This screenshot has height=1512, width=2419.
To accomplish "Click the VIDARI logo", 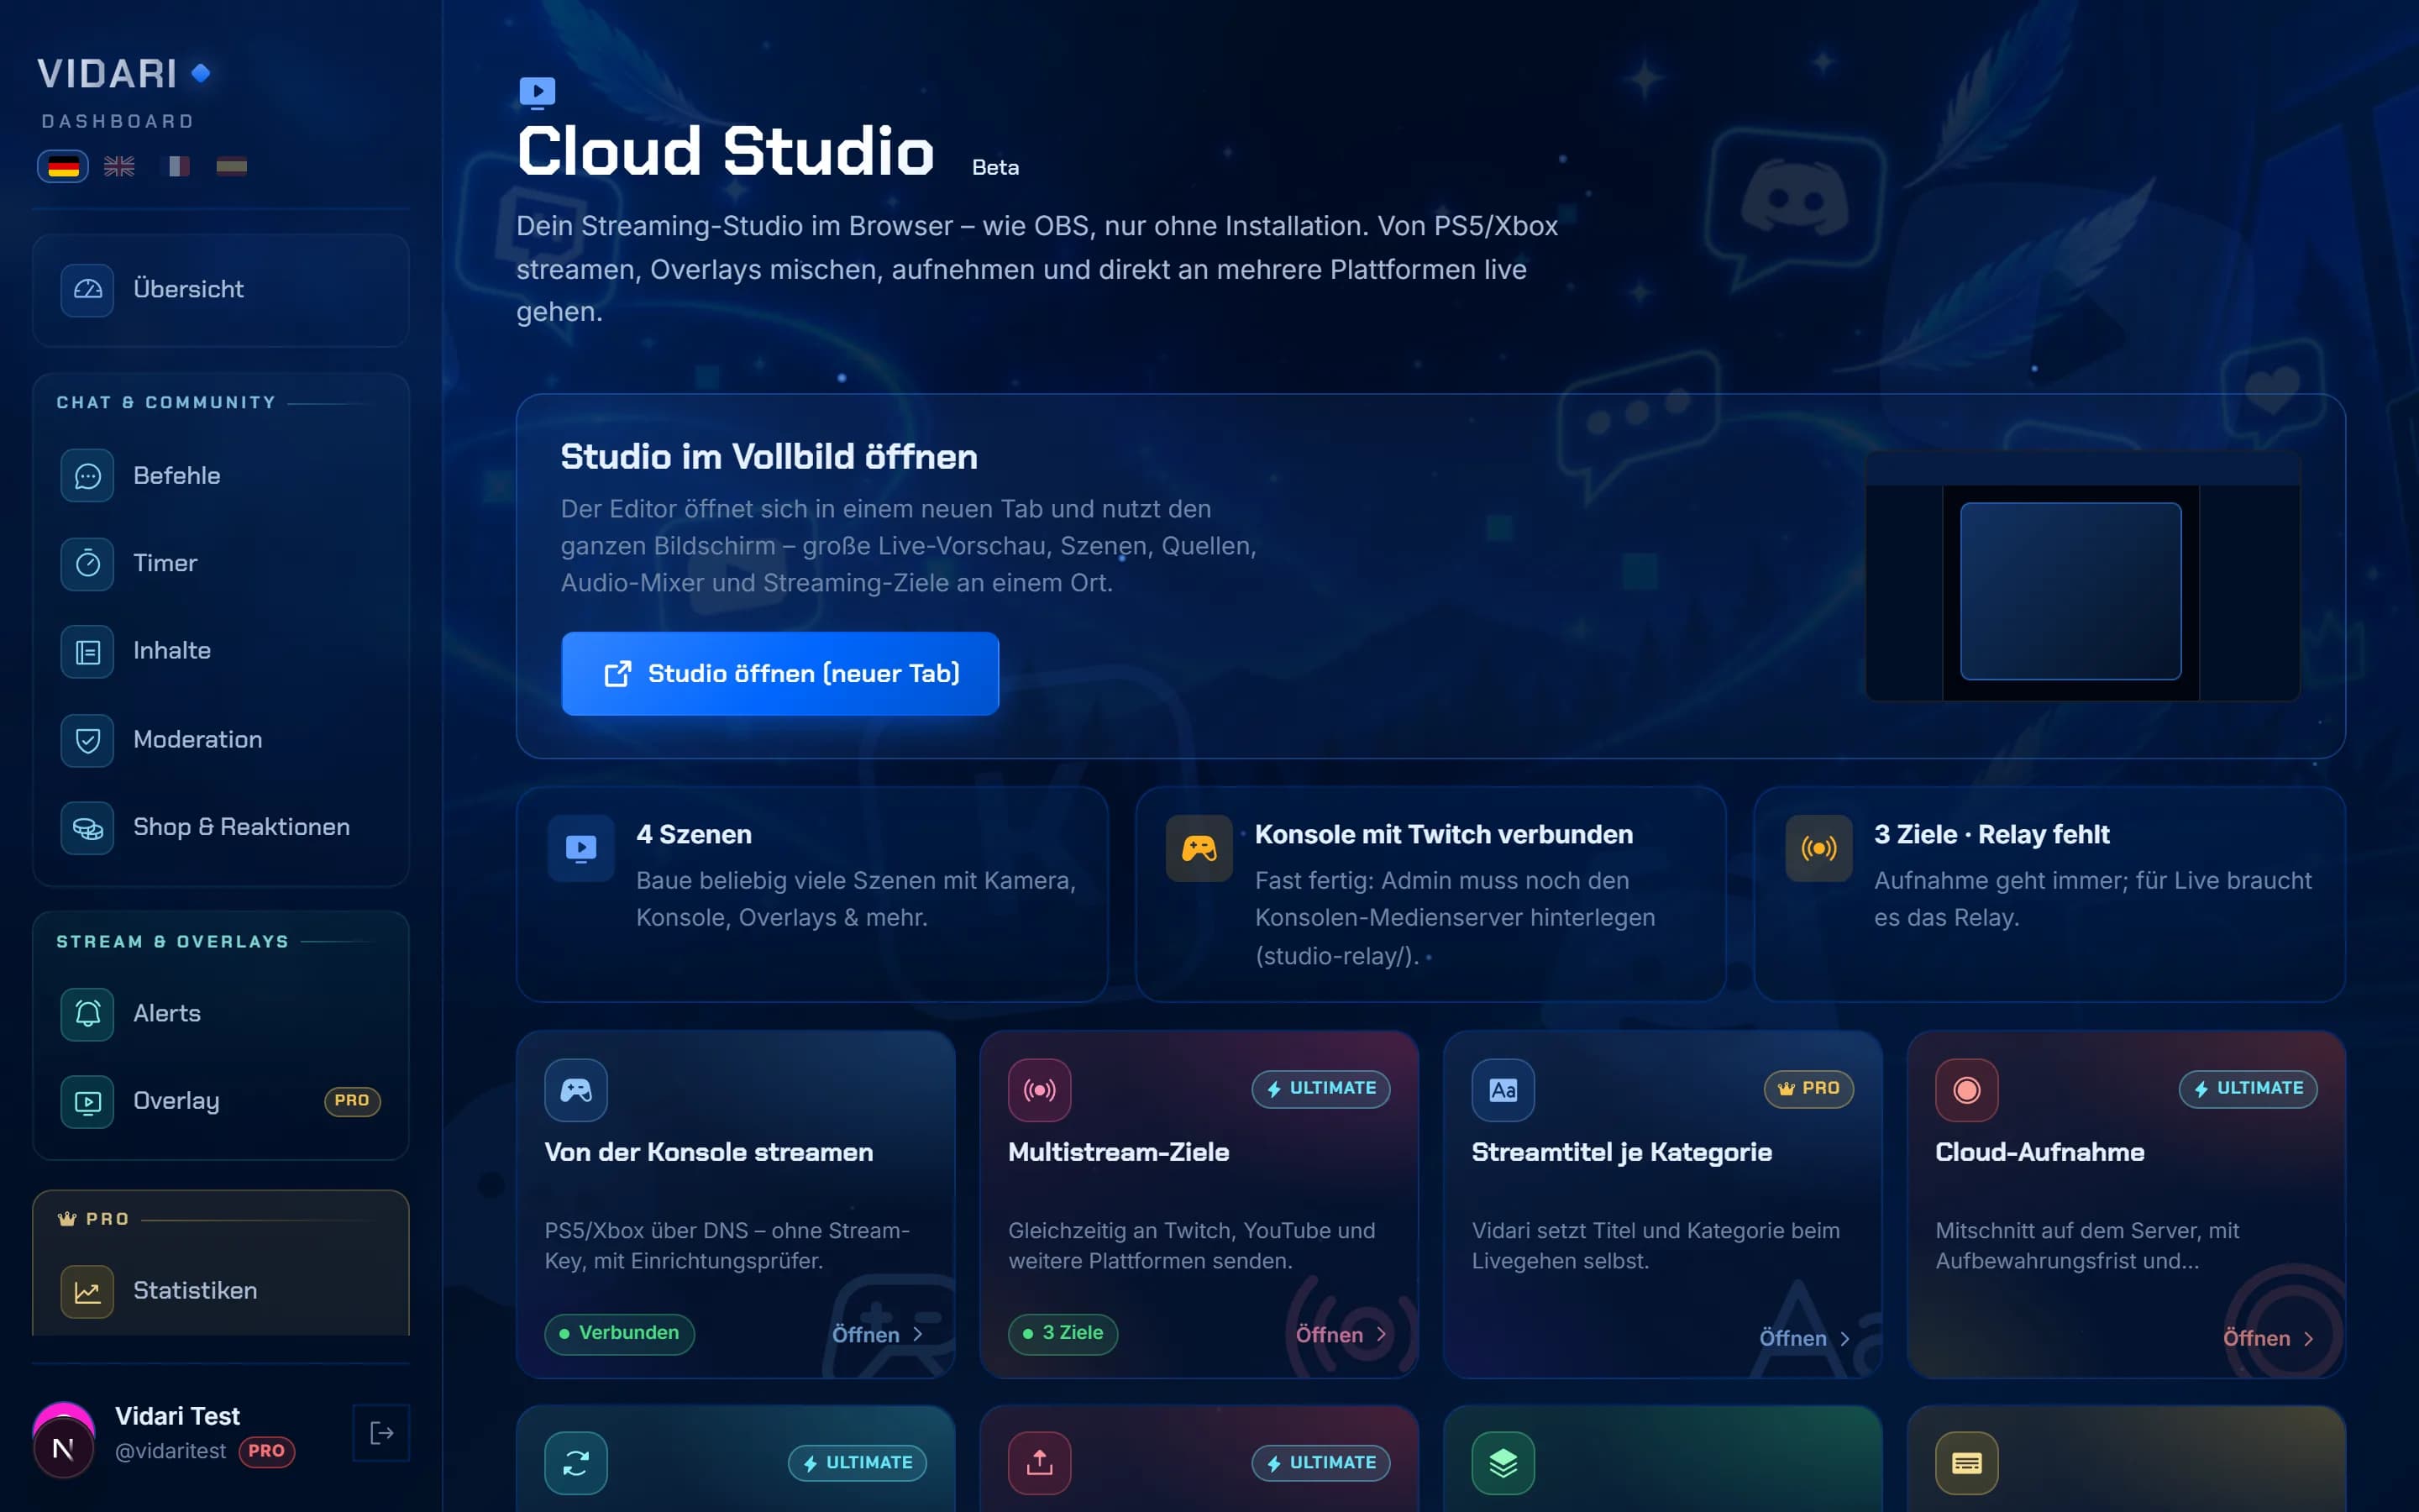I will click(123, 73).
